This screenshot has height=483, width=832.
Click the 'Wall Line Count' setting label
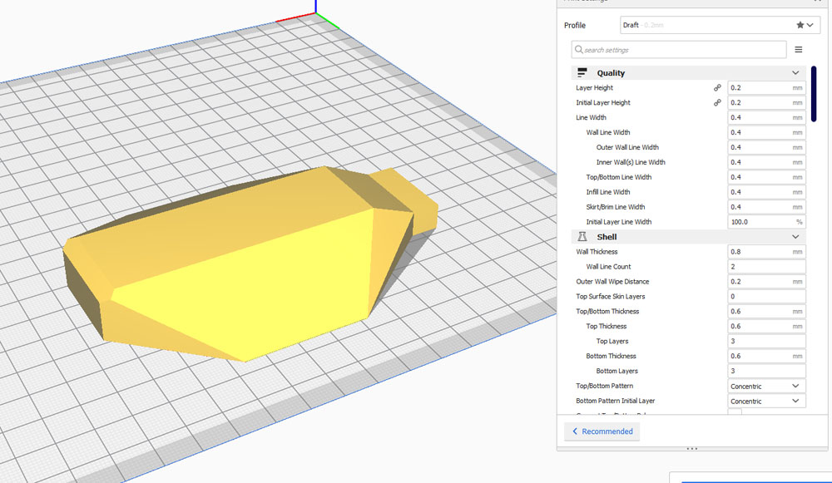point(609,266)
